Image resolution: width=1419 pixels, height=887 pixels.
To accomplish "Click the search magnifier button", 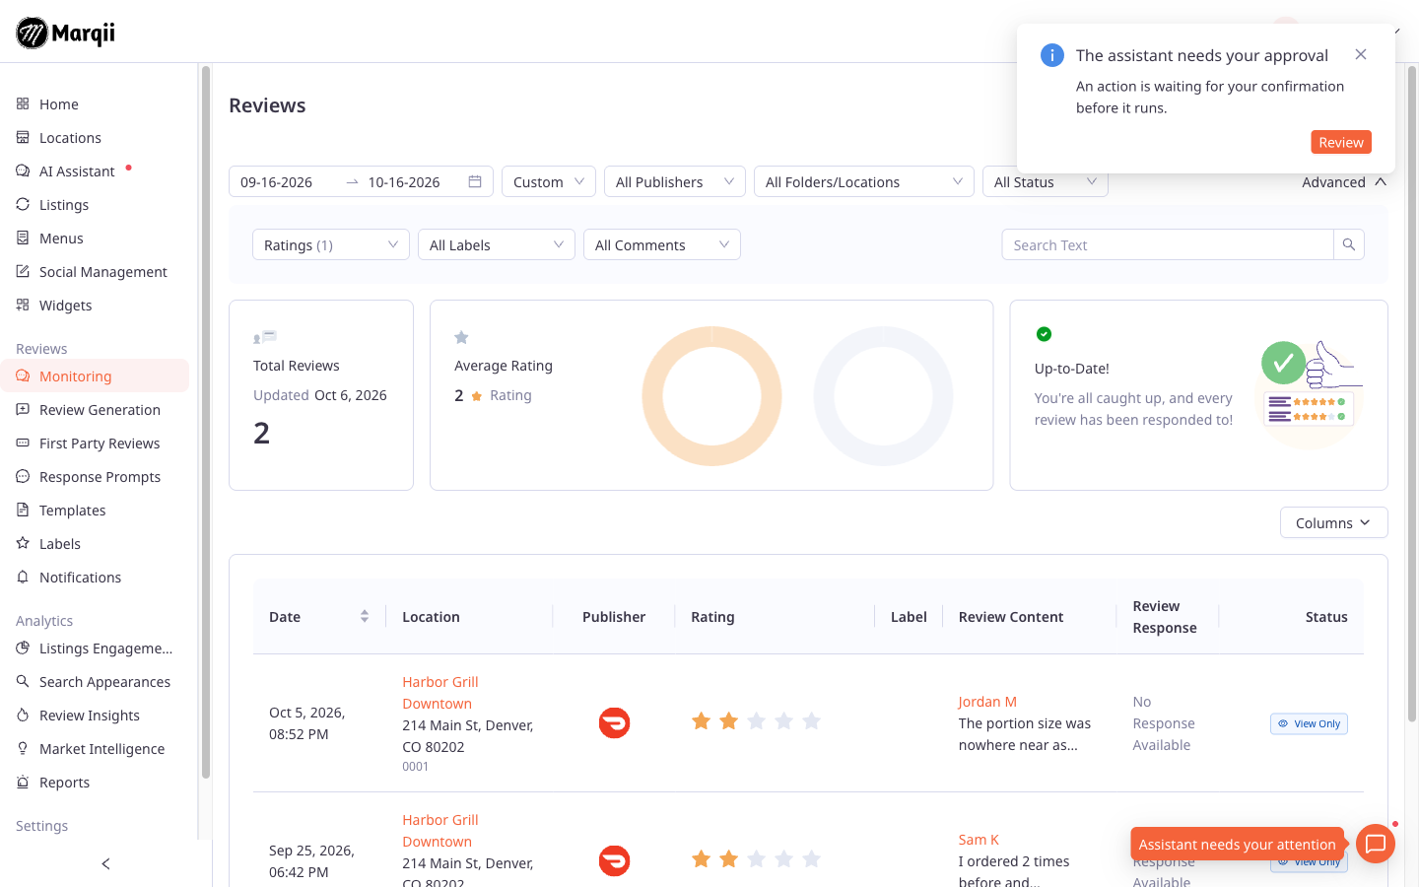I will [x=1349, y=244].
